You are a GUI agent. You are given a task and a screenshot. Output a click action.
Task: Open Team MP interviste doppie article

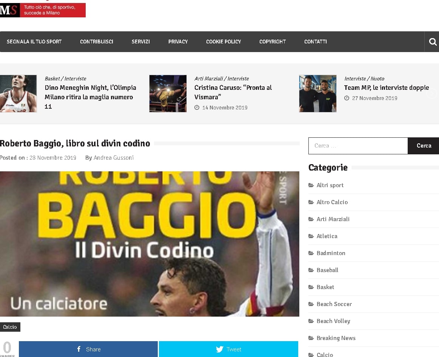click(386, 88)
